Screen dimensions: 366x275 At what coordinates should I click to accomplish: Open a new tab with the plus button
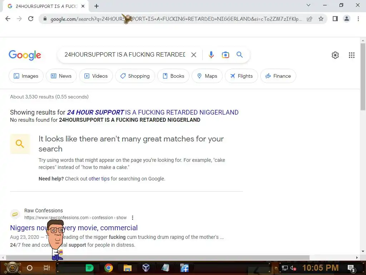pos(97,6)
